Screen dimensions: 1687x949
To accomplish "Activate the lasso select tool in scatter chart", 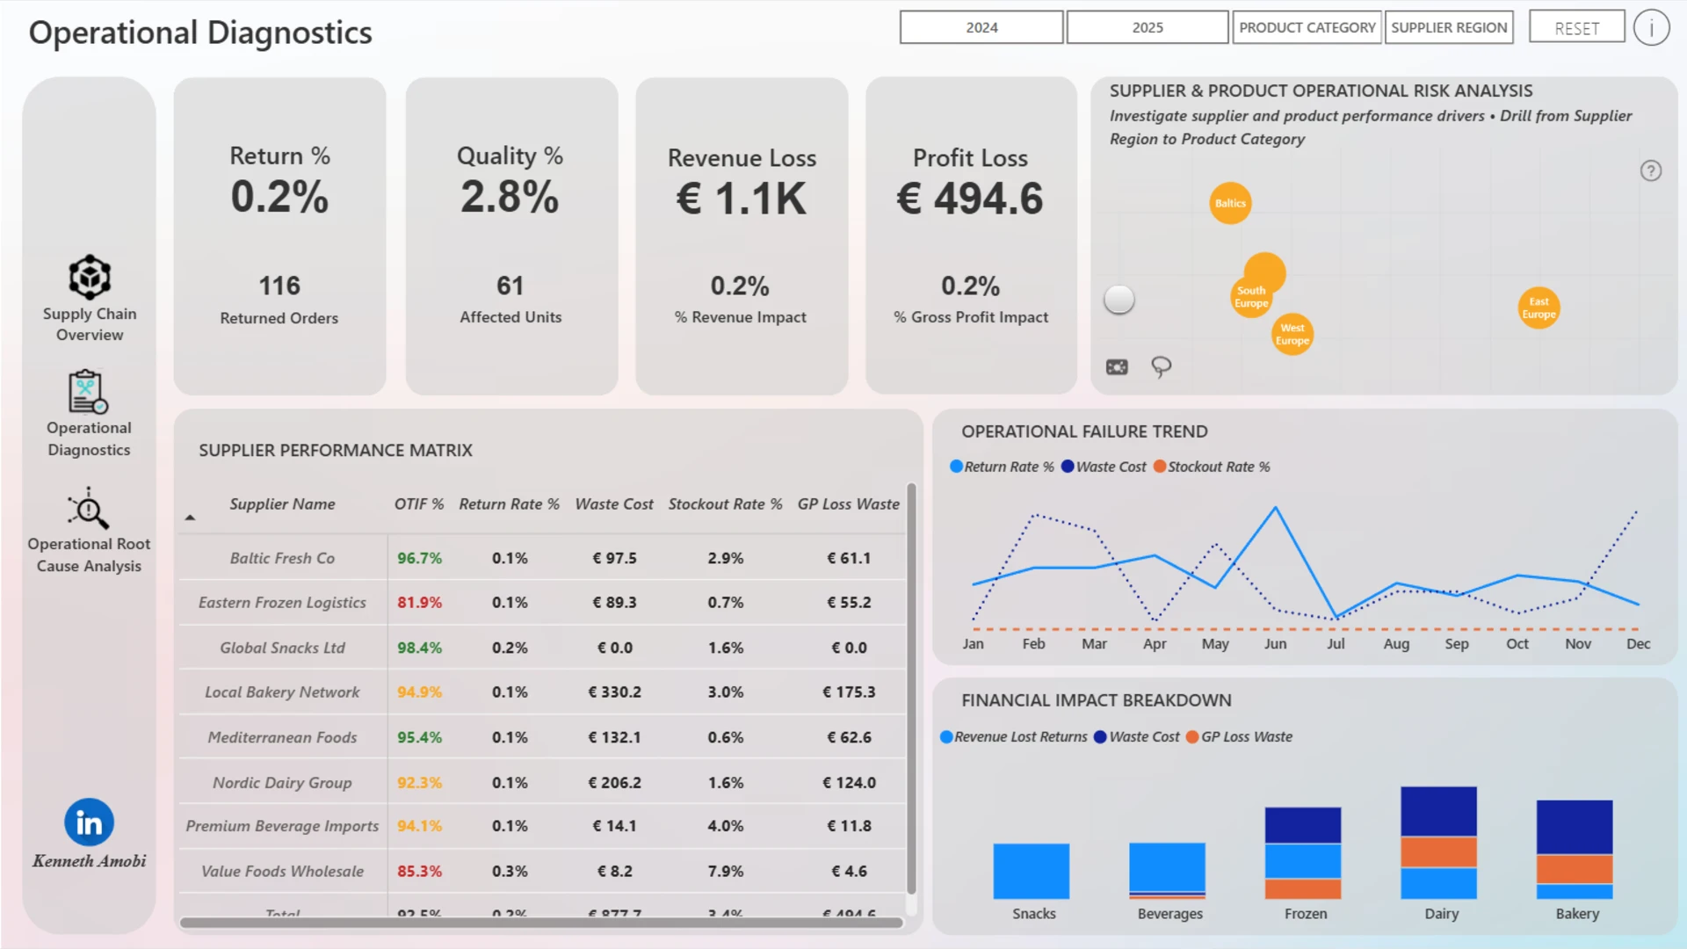I will coord(1161,366).
